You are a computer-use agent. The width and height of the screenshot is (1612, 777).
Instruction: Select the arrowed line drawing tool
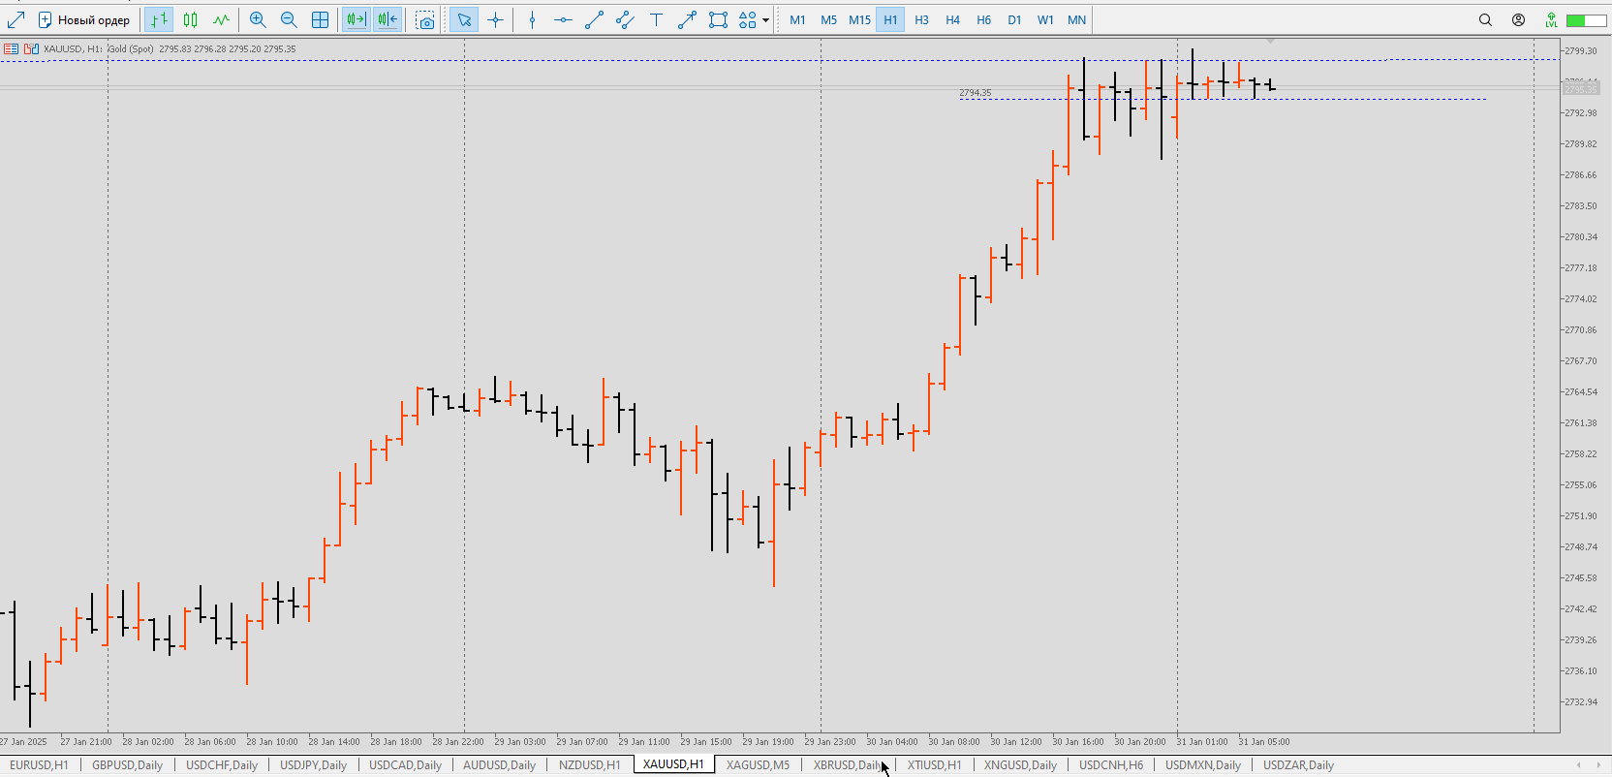pyautogui.click(x=687, y=19)
